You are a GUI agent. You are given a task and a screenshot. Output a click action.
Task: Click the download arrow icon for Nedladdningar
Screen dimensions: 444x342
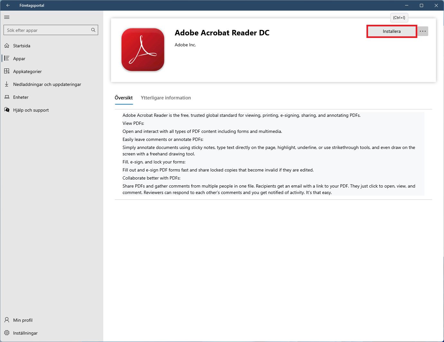[x=7, y=84]
